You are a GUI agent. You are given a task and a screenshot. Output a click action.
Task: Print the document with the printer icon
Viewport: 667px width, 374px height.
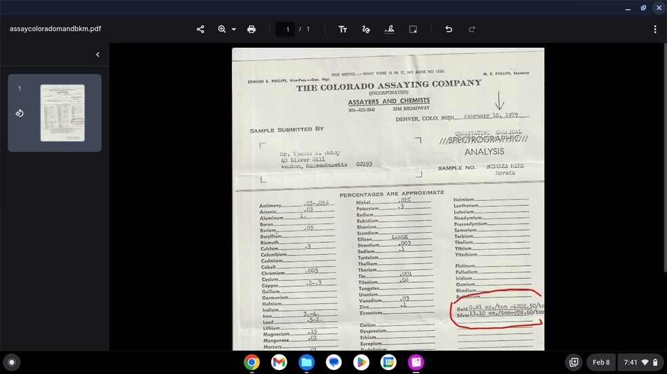(251, 29)
